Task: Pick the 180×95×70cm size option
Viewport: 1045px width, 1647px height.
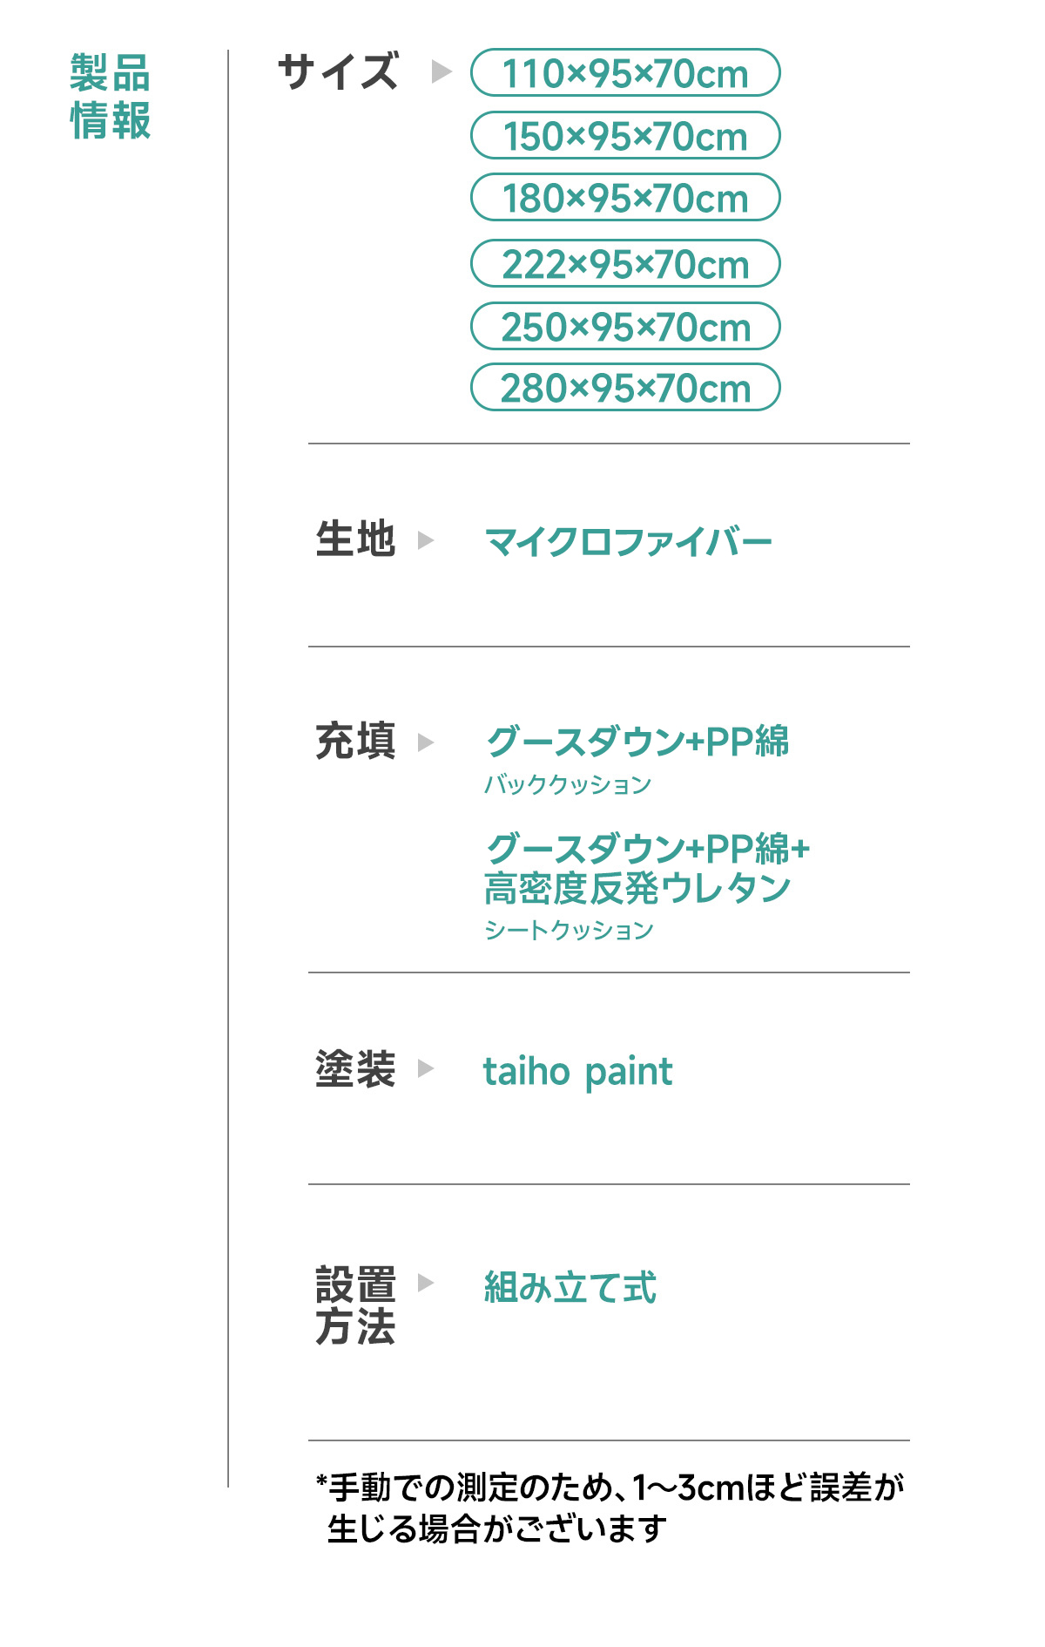Action: 625,198
